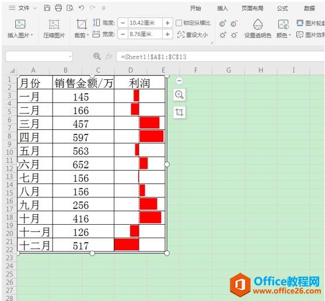Select column D header
This screenshot has height=301, width=325.
tap(131, 70)
